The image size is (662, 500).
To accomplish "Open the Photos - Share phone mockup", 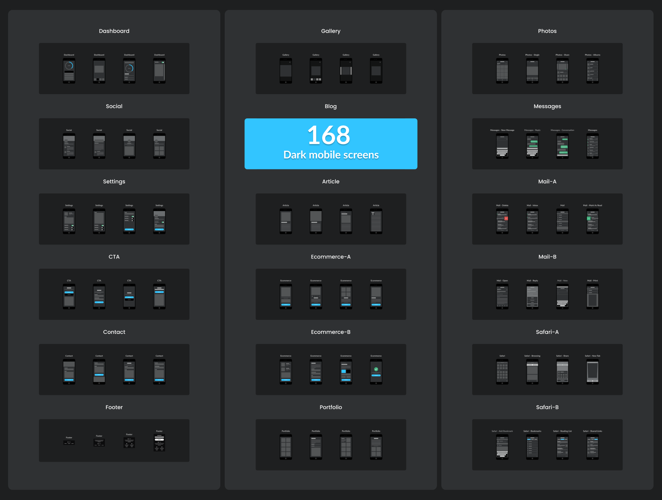I will [x=562, y=71].
